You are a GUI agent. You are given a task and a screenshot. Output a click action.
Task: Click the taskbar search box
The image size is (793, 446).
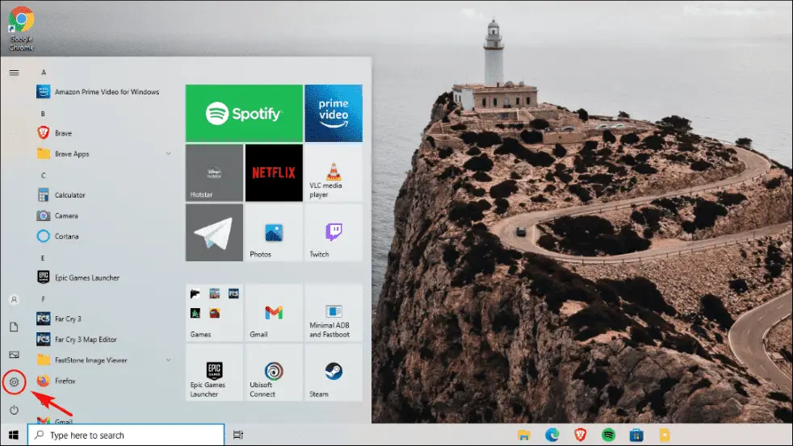(126, 435)
